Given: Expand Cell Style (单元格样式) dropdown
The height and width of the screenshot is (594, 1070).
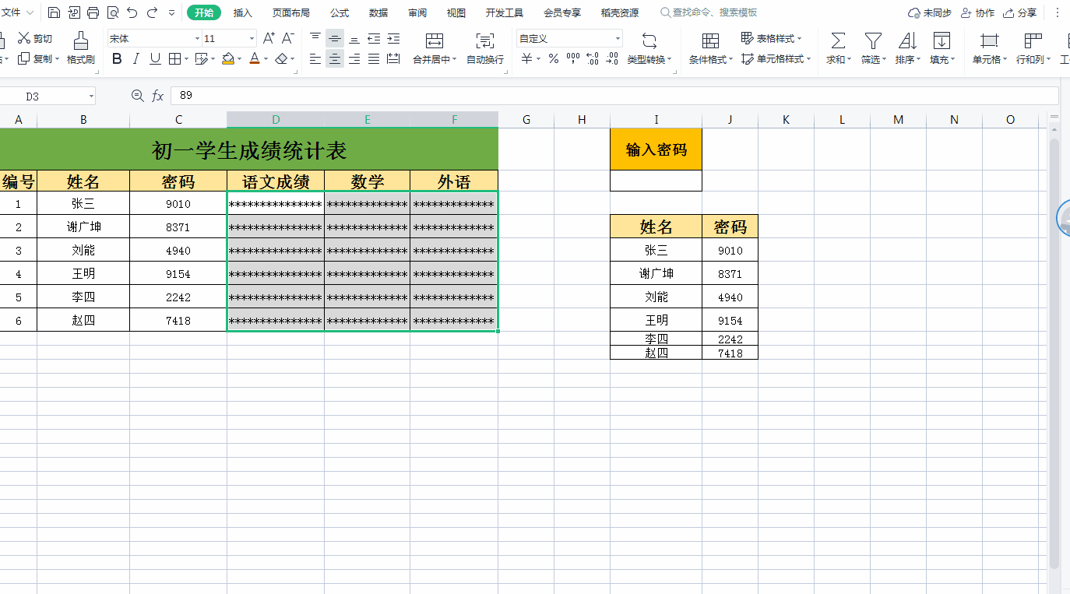Looking at the screenshot, I should coord(808,59).
